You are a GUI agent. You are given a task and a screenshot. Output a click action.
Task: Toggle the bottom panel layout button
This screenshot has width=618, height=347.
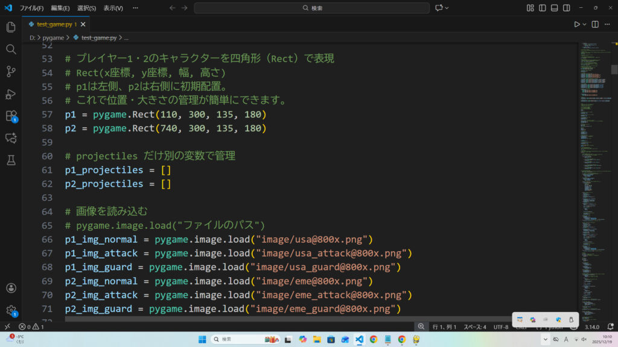point(555,8)
